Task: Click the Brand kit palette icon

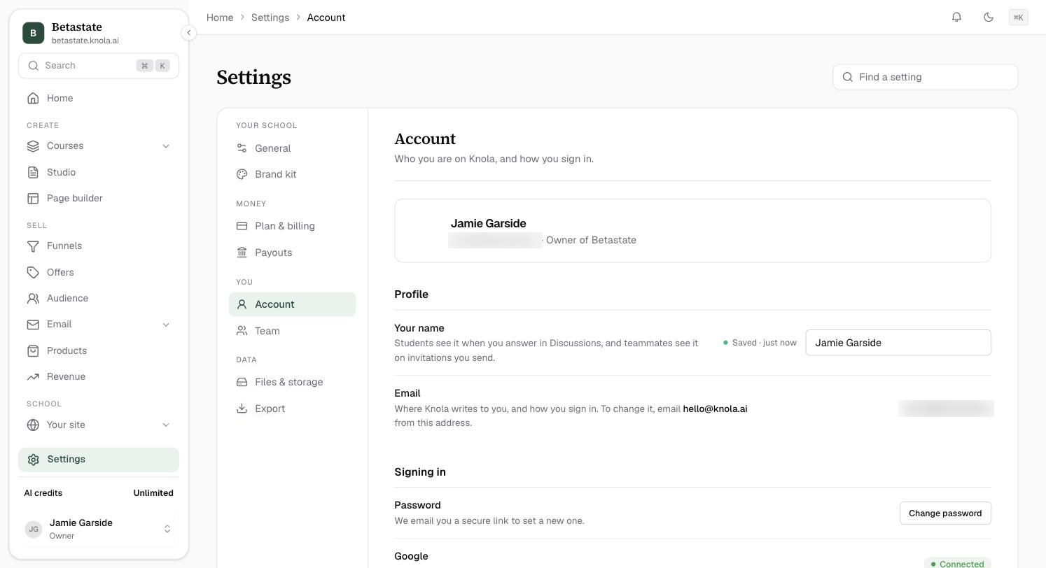Action: click(x=242, y=174)
